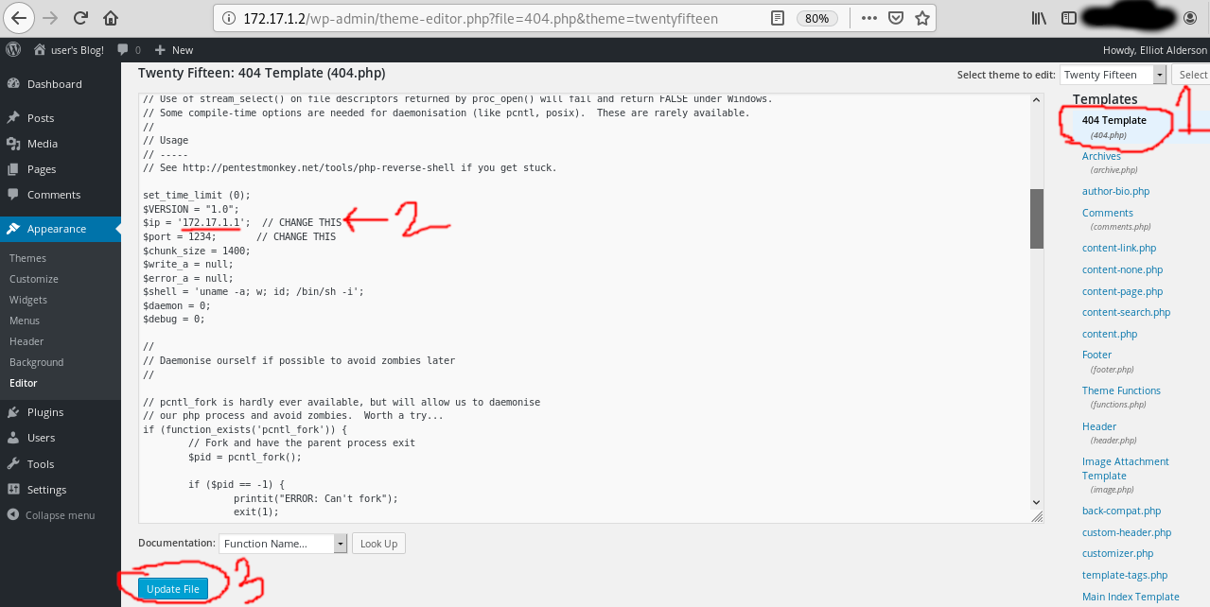Open back-compat.php template
1210x607 pixels.
tap(1121, 511)
